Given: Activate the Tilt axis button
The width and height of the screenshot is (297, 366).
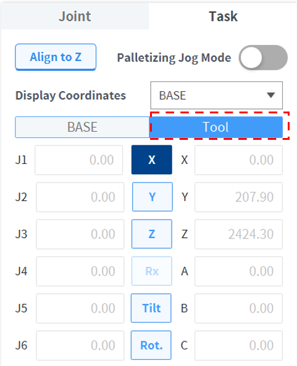Looking at the screenshot, I should pos(151,308).
